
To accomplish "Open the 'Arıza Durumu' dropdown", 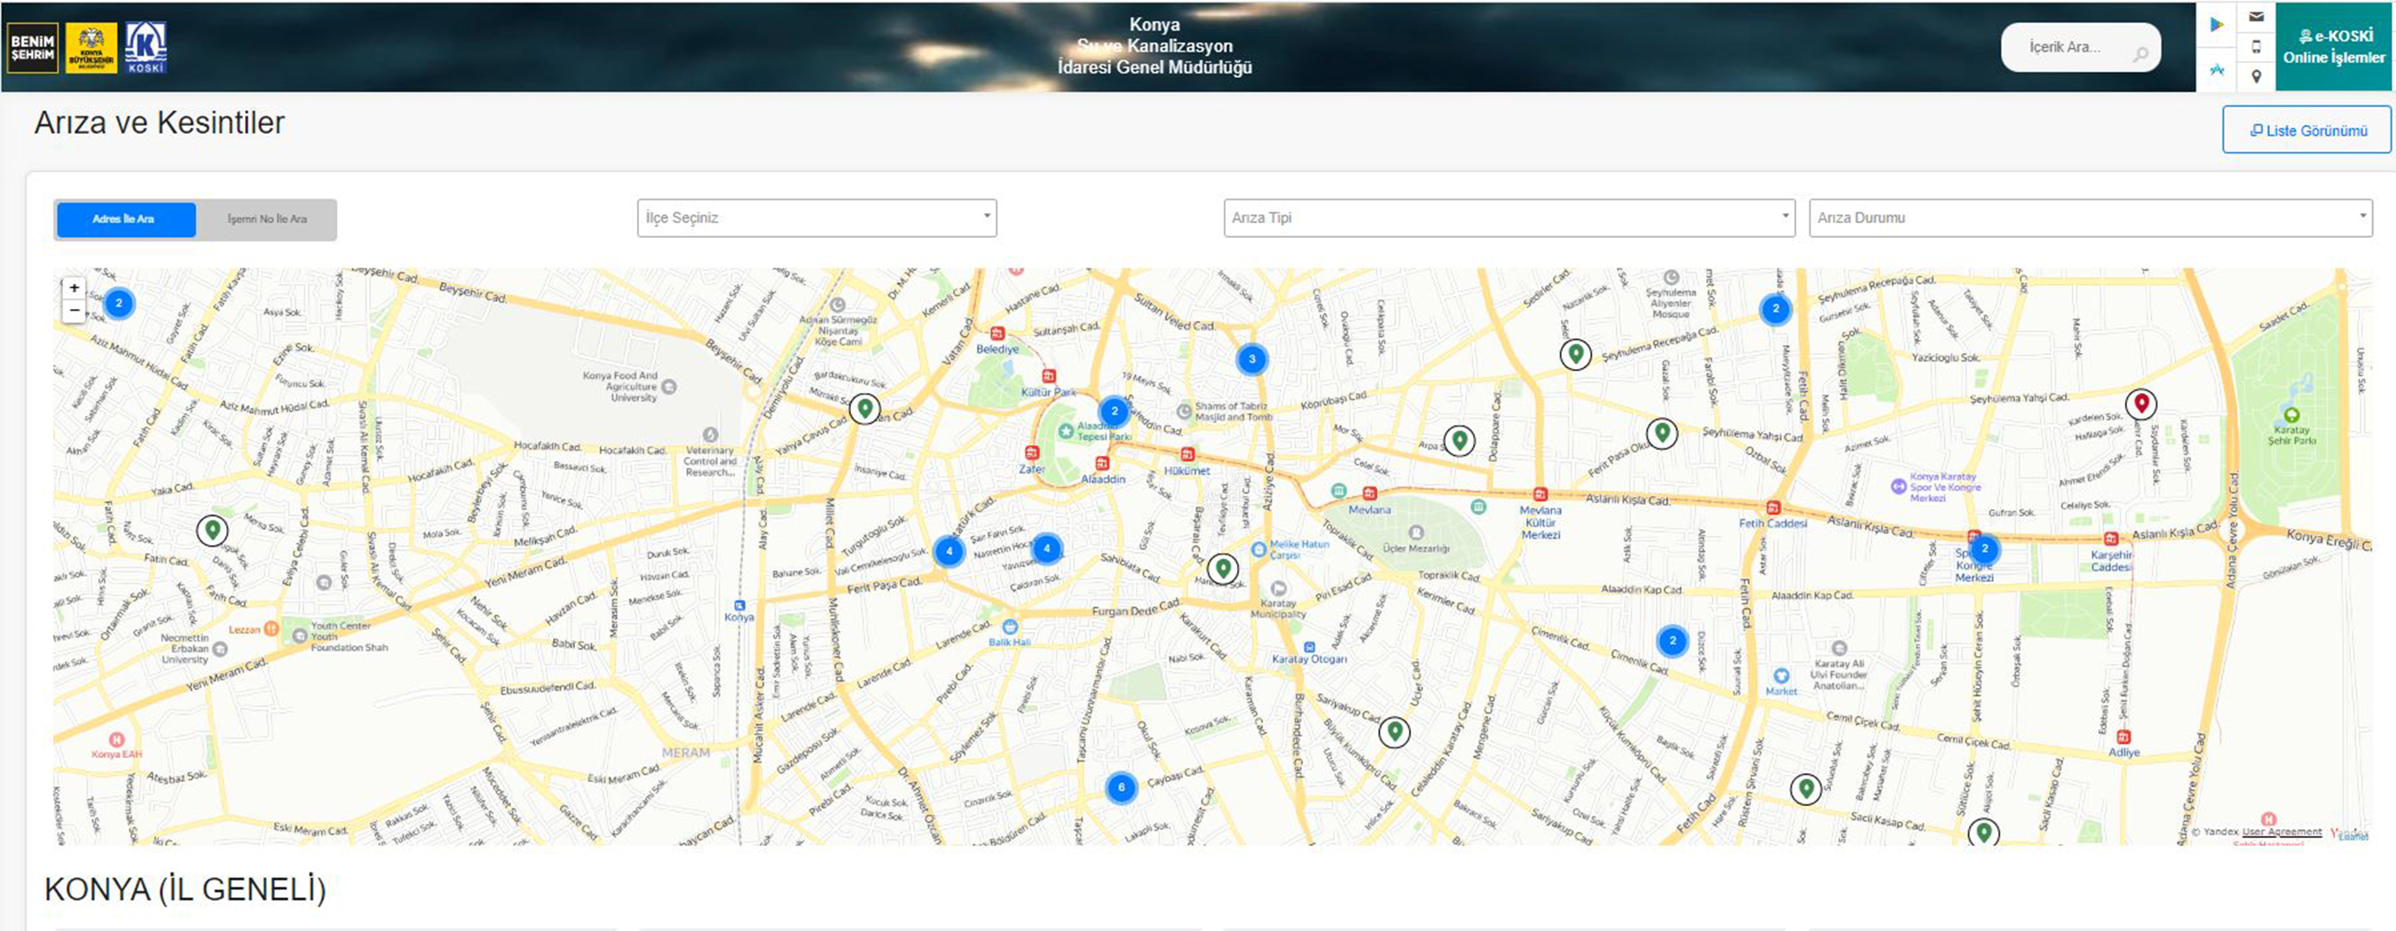I will (2089, 217).
